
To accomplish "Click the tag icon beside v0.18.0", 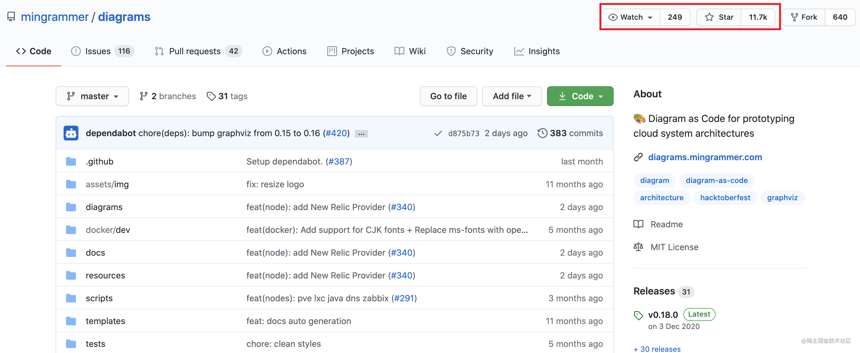I will 638,315.
